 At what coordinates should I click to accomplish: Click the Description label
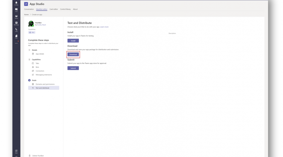click(172, 33)
